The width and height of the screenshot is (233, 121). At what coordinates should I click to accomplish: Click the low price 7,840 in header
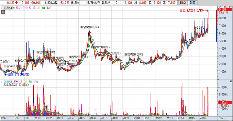tap(172, 3)
